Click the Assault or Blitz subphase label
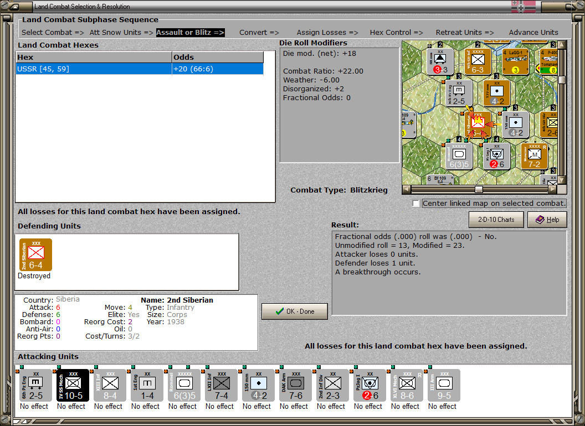Viewport: 585px width, 426px height. [190, 33]
